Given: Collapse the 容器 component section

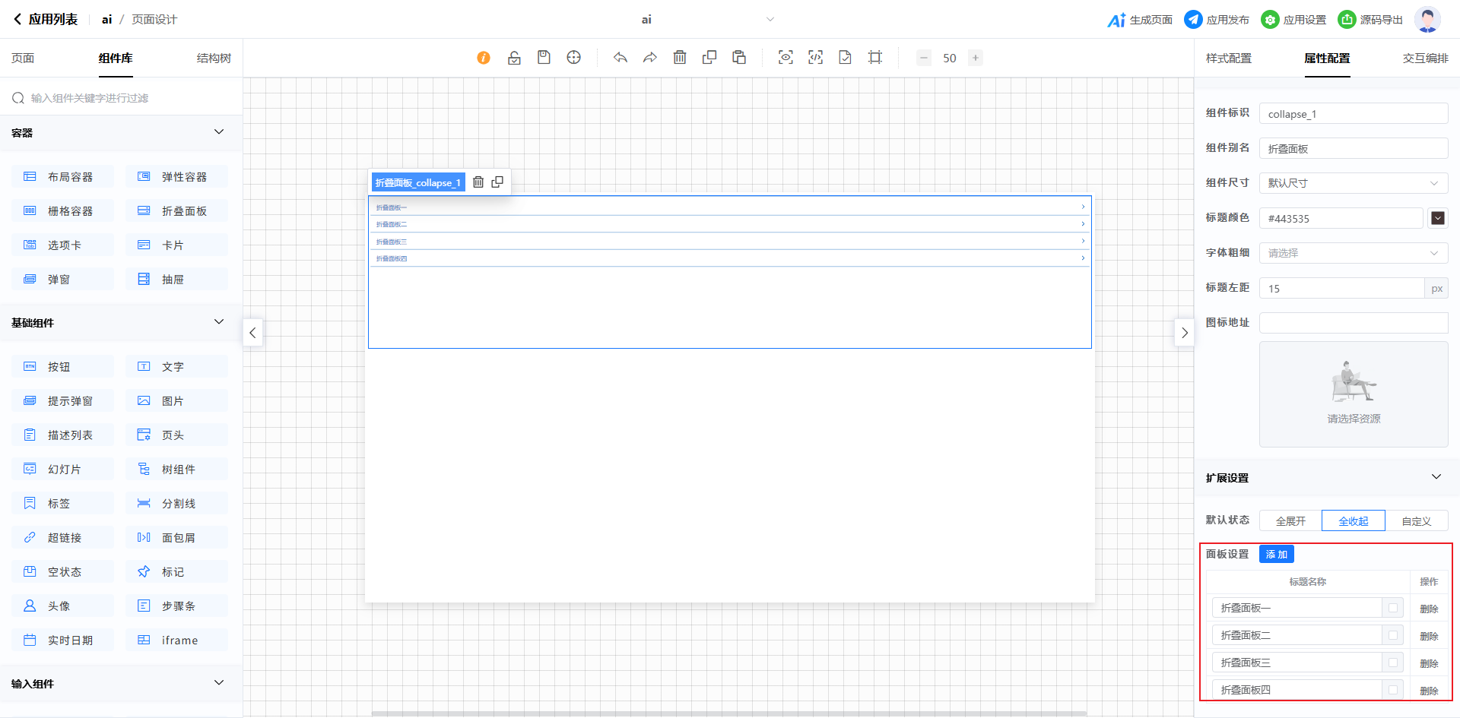Looking at the screenshot, I should tap(219, 132).
